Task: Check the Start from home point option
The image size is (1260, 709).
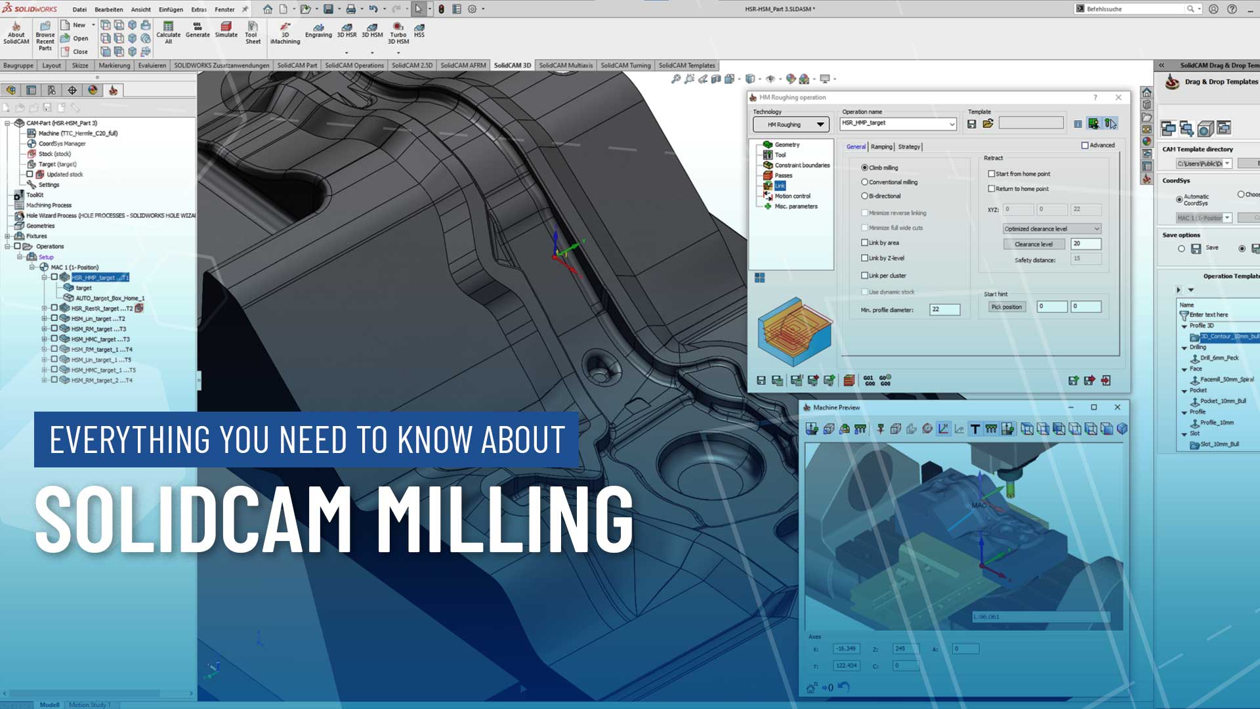Action: [992, 173]
